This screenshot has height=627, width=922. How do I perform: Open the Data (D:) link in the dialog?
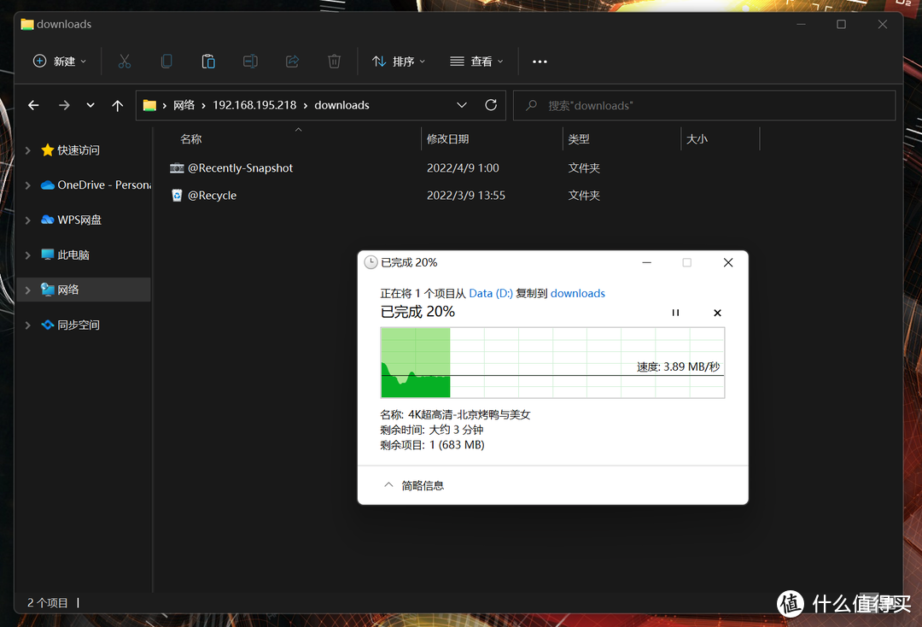(x=489, y=293)
